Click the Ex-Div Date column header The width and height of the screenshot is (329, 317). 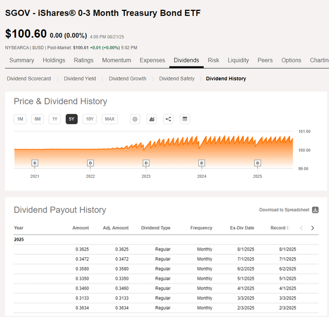pyautogui.click(x=242, y=228)
